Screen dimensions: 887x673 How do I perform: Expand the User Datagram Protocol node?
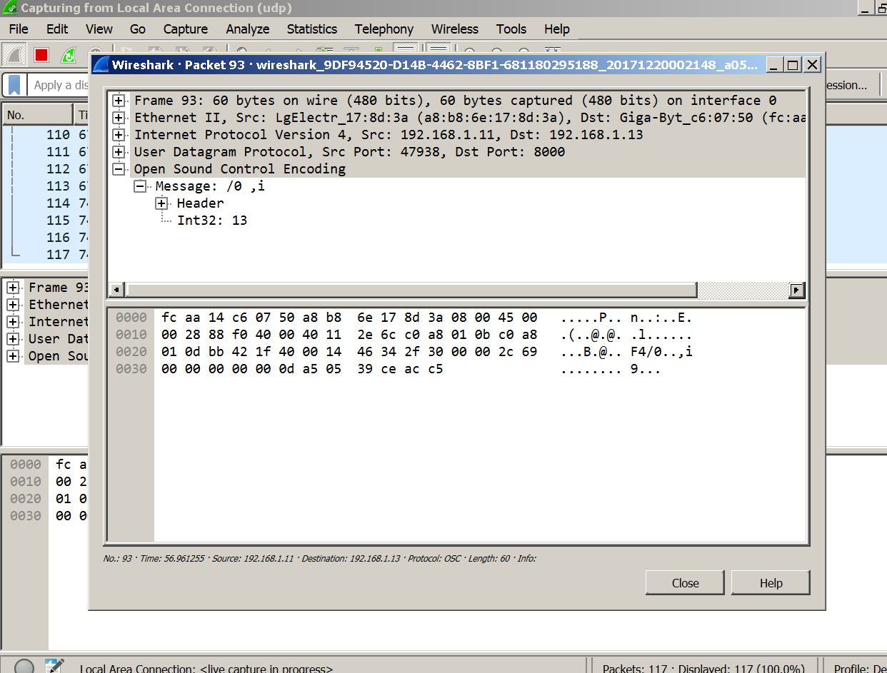click(x=119, y=152)
